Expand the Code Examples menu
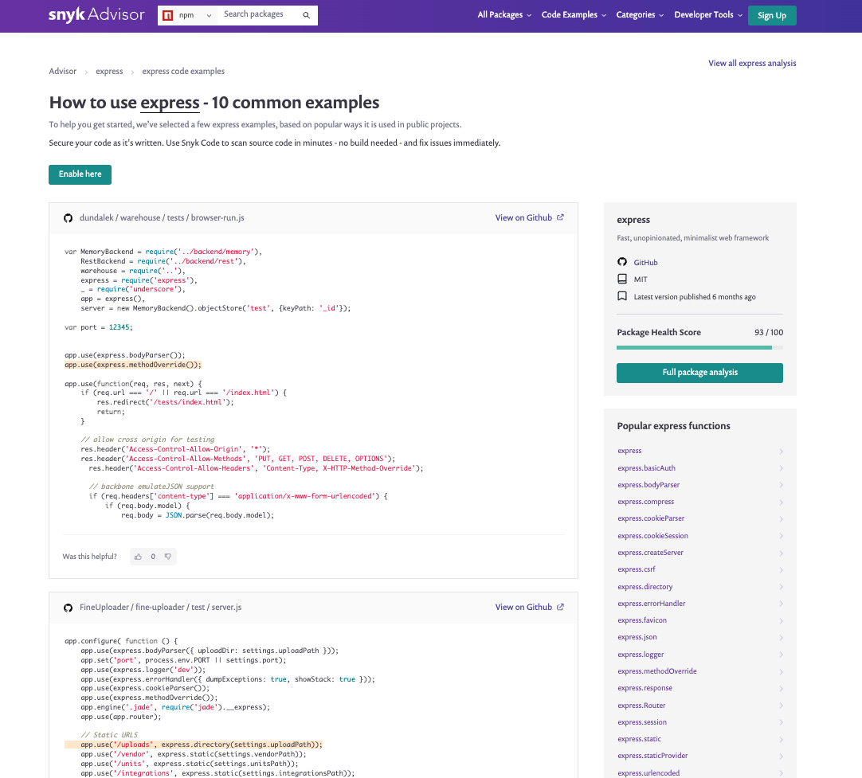Image resolution: width=862 pixels, height=778 pixels. click(x=574, y=15)
